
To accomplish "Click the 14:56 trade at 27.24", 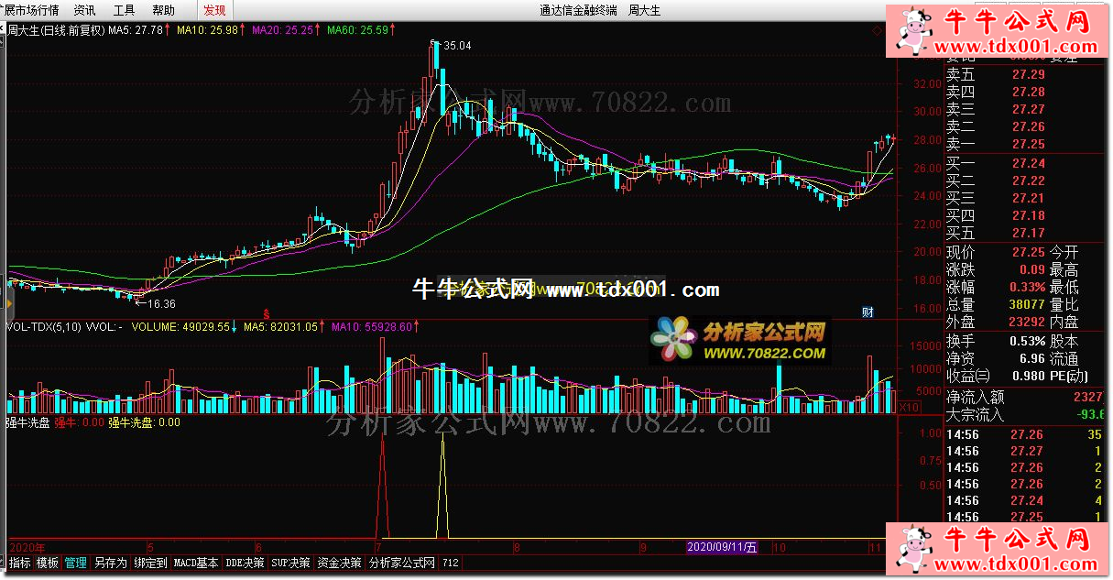I will (1026, 500).
